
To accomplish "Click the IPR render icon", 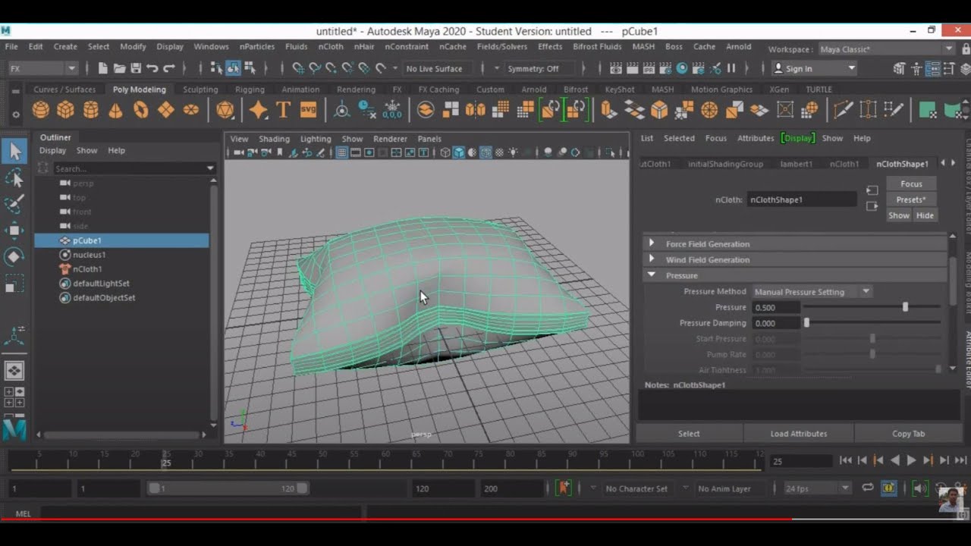I will pyautogui.click(x=649, y=68).
